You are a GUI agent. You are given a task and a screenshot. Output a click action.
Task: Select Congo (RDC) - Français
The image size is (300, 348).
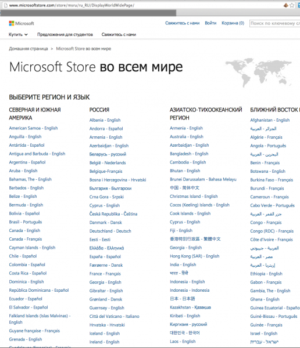[272, 231]
